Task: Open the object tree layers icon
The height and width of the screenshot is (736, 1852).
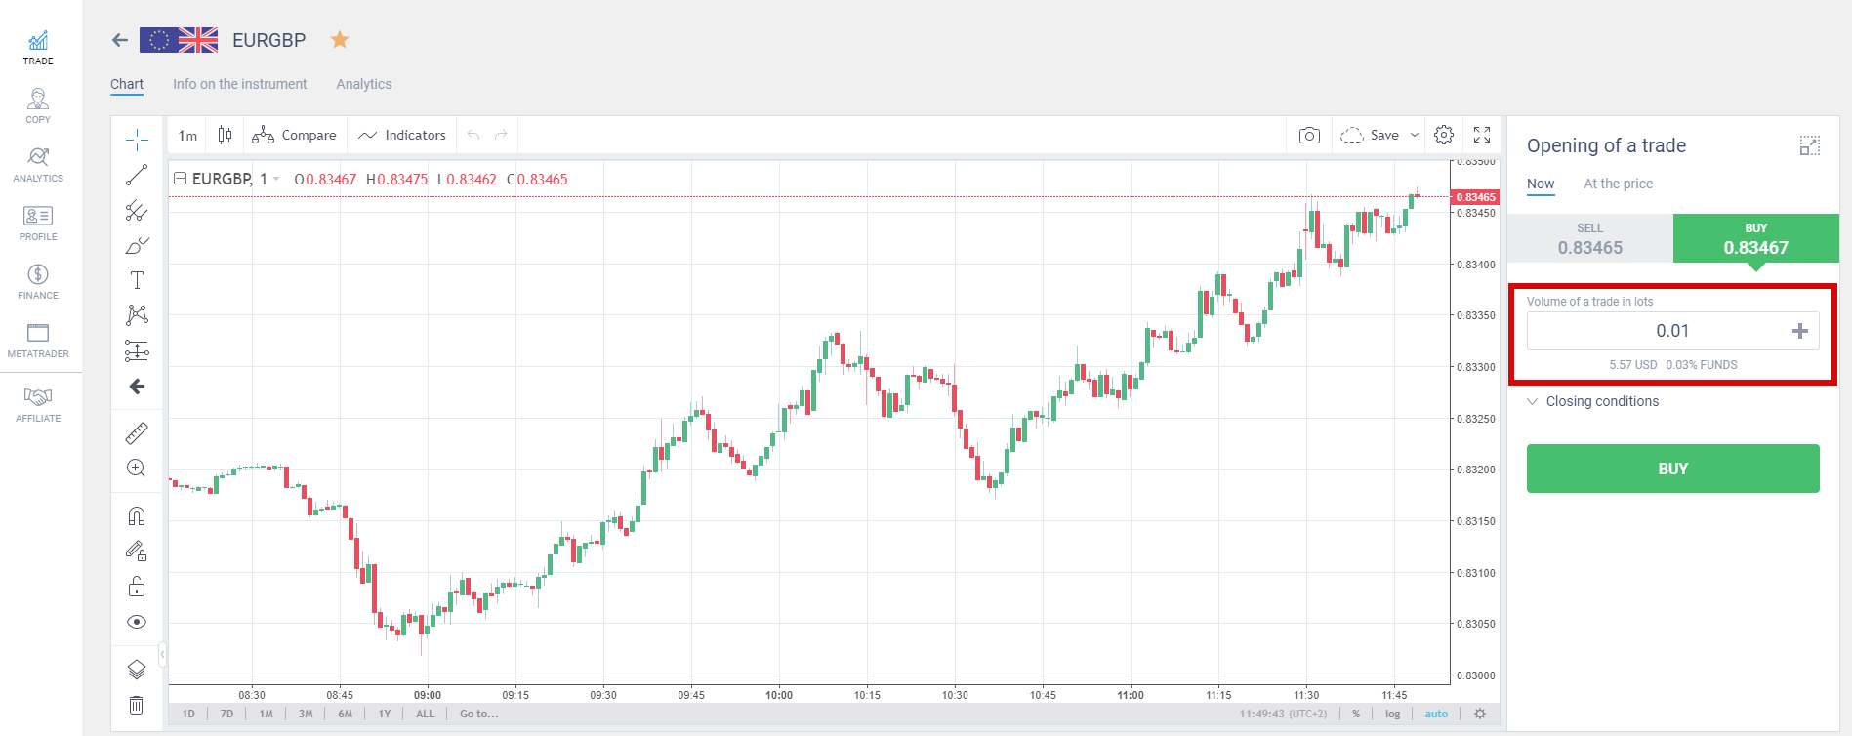Action: (x=137, y=670)
